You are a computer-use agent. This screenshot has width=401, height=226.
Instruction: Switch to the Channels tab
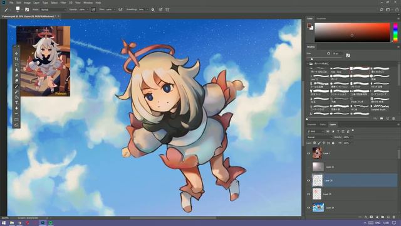[x=311, y=124]
